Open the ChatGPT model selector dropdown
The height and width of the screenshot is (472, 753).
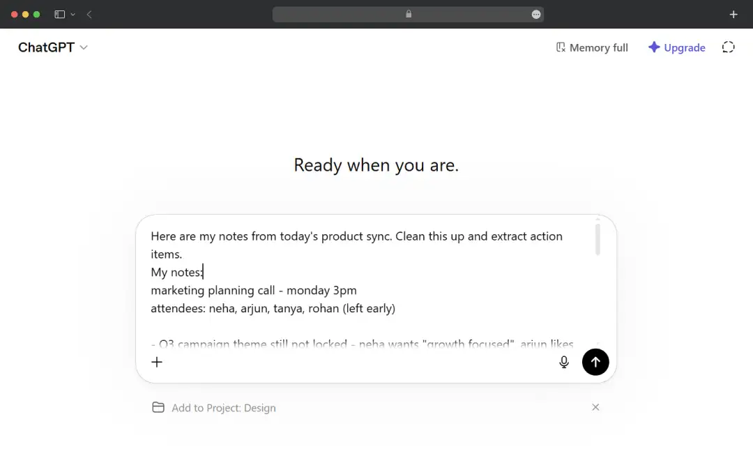click(53, 47)
